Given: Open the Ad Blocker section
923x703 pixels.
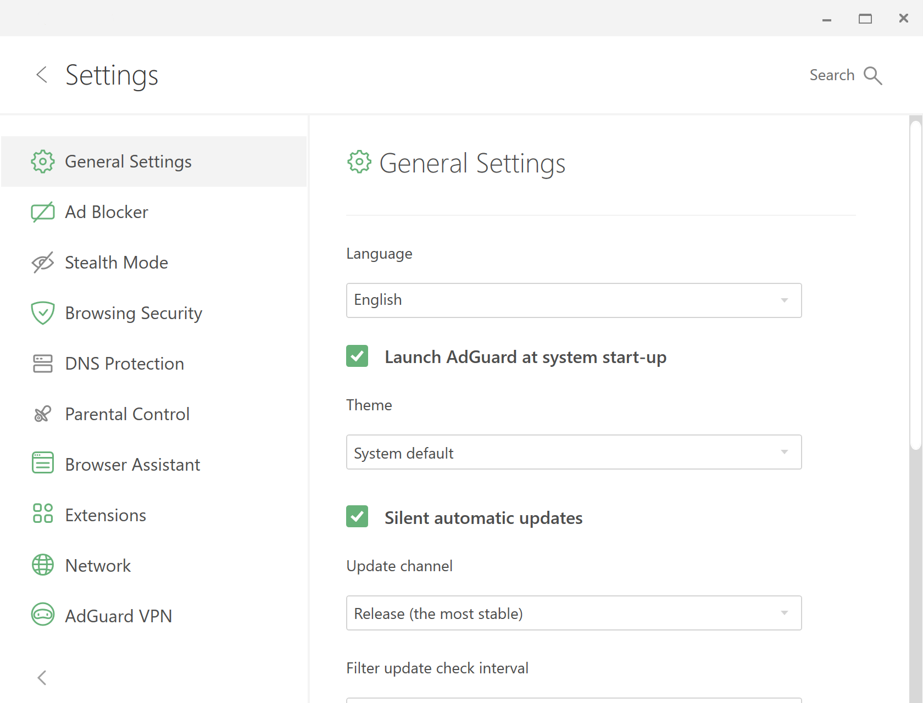Looking at the screenshot, I should (154, 212).
